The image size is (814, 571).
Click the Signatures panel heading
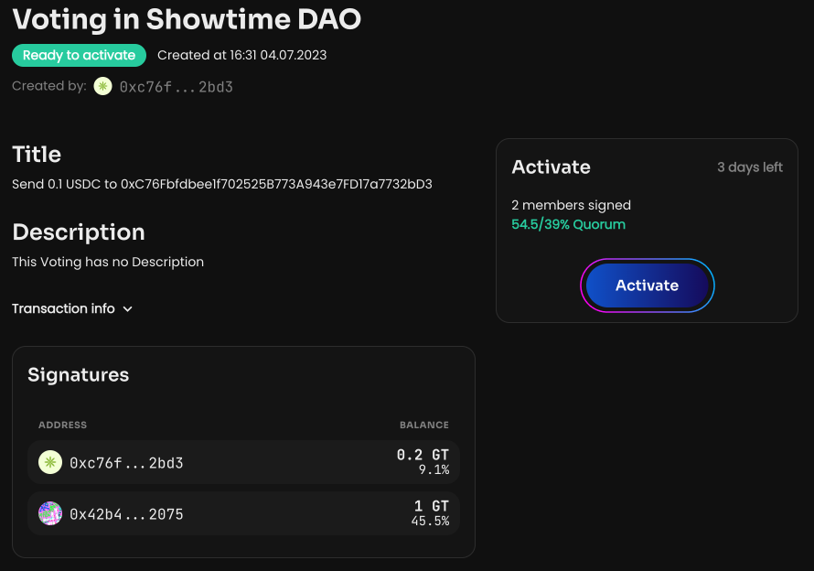click(78, 375)
